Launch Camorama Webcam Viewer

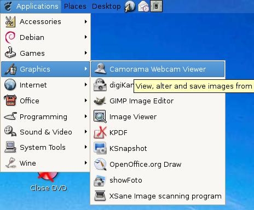tap(158, 69)
